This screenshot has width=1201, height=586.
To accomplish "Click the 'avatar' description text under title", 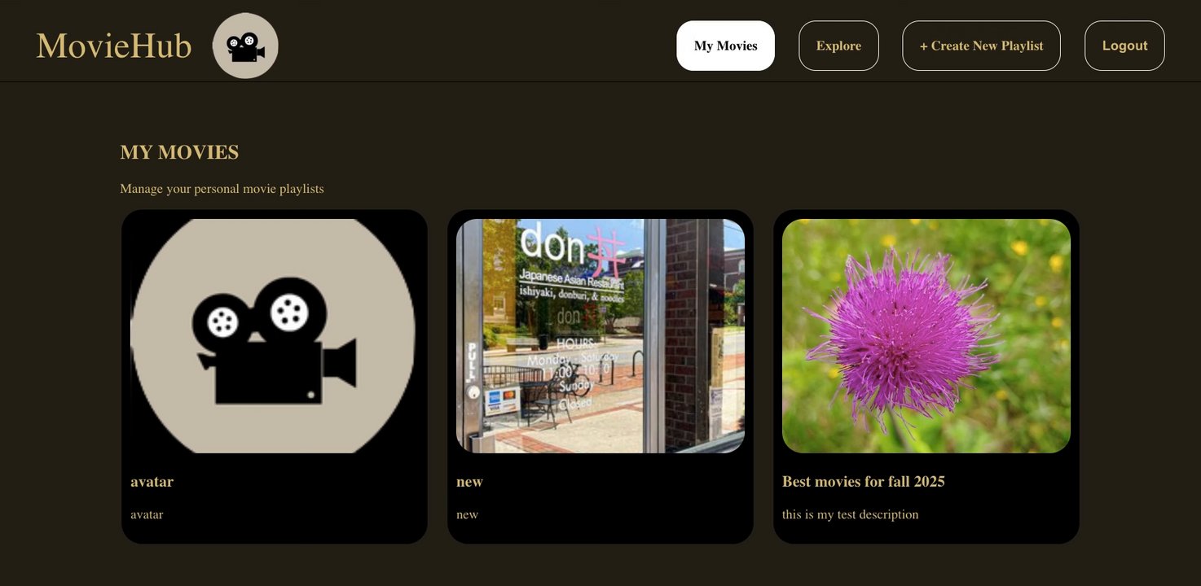I will tap(147, 514).
